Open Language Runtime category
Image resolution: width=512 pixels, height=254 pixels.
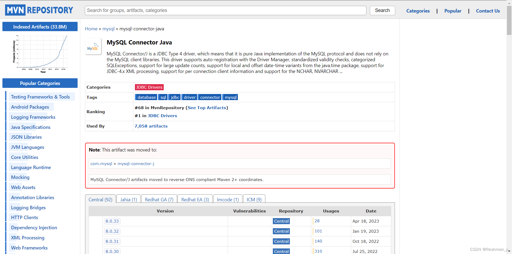31,167
